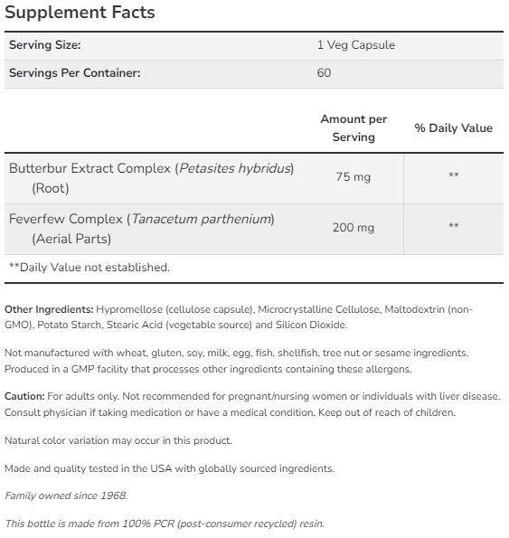This screenshot has width=509, height=538.
Task: Select the Serving Size label
Action: [x=45, y=45]
